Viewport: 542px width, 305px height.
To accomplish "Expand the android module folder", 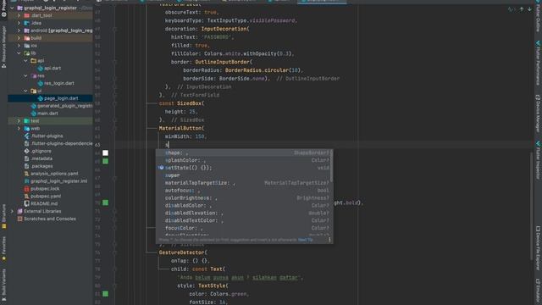I will [x=19, y=30].
